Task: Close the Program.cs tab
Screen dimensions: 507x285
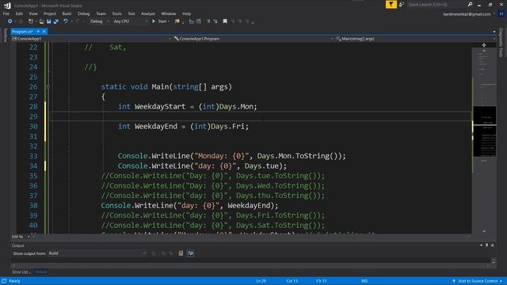Action: pos(44,32)
